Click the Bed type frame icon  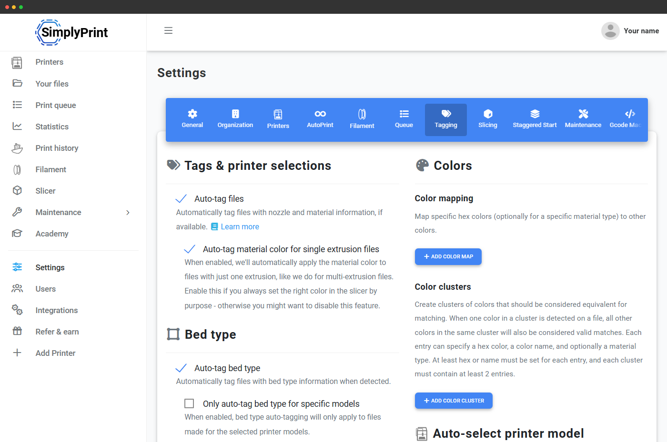(173, 334)
